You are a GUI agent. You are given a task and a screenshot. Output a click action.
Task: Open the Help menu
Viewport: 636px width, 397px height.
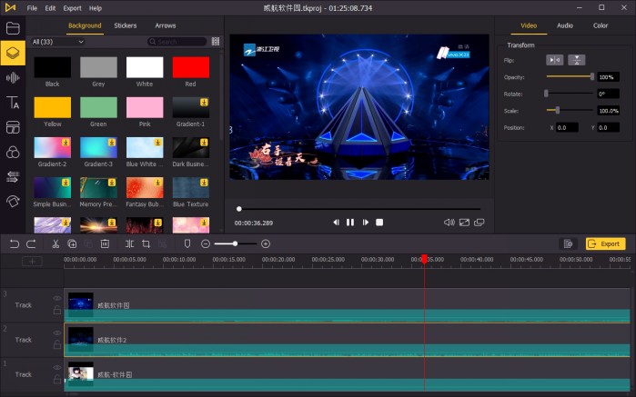coord(96,8)
